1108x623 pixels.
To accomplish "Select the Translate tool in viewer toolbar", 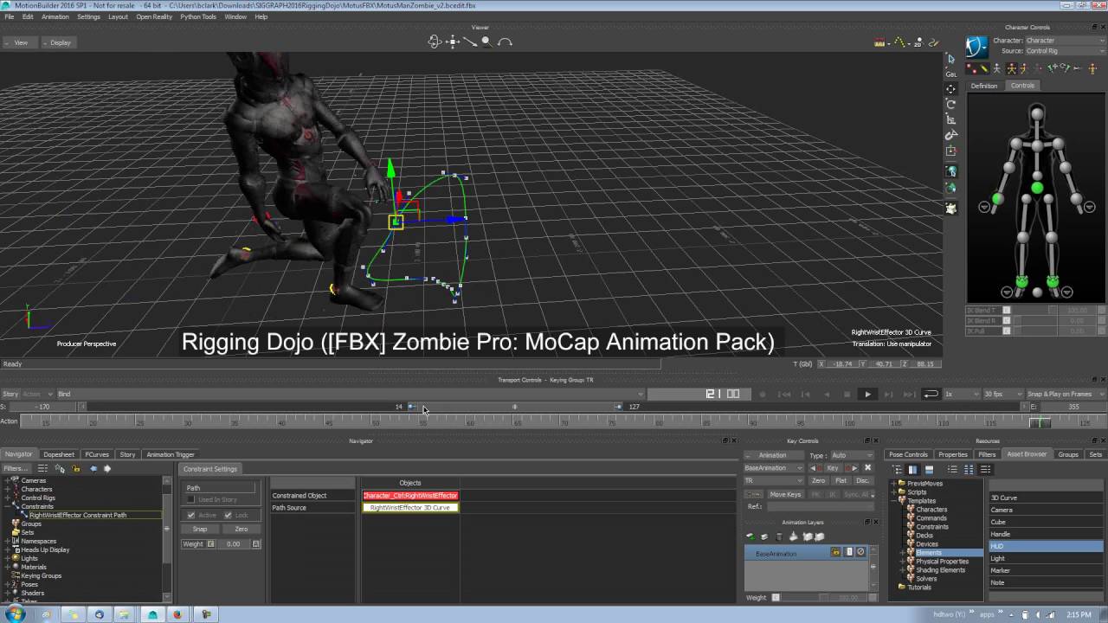I will tap(950, 88).
